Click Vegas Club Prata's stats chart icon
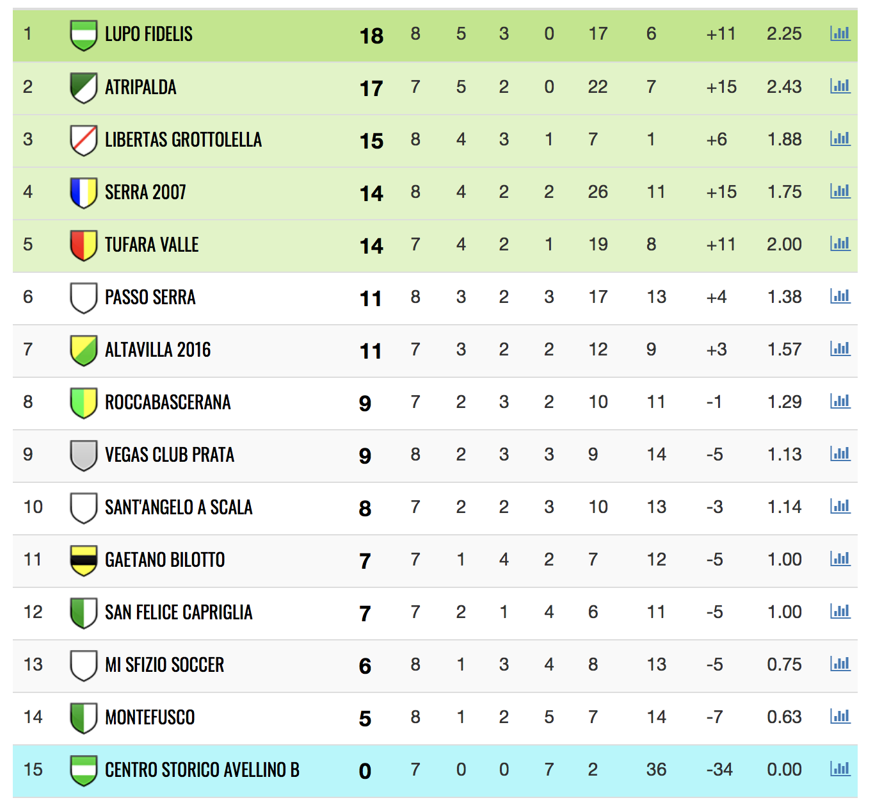The image size is (882, 807). coord(840,453)
